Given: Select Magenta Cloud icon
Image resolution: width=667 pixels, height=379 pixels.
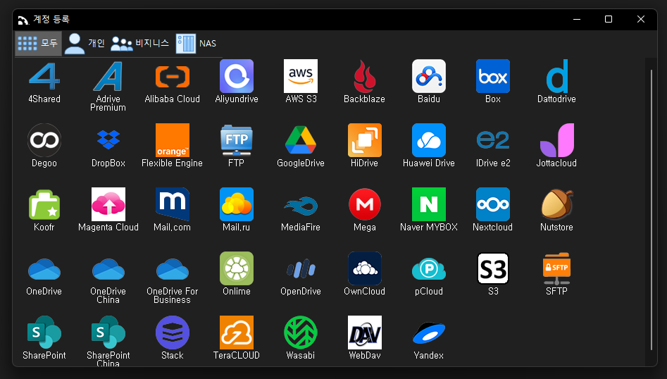Looking at the screenshot, I should tap(108, 204).
